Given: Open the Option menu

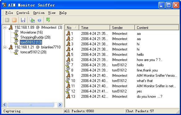Looking at the screenshot, I should (39, 13).
